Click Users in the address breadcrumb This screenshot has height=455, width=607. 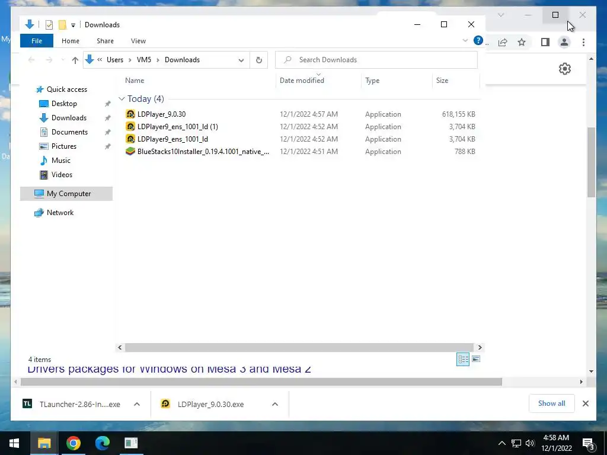(115, 60)
